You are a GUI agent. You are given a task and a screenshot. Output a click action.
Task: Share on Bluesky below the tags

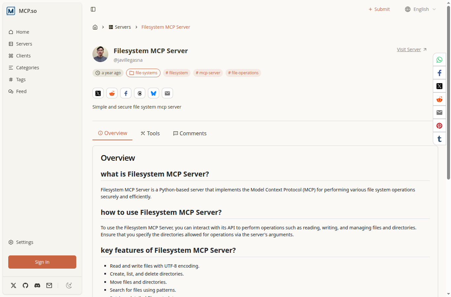(154, 93)
